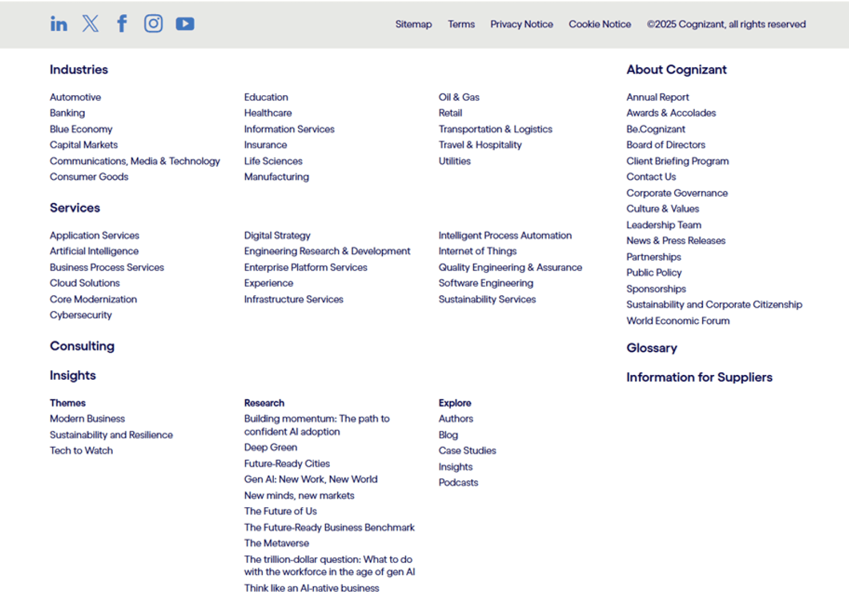Viewport: 849px width, 606px height.
Task: Open the Instagram social icon
Action: [x=153, y=24]
